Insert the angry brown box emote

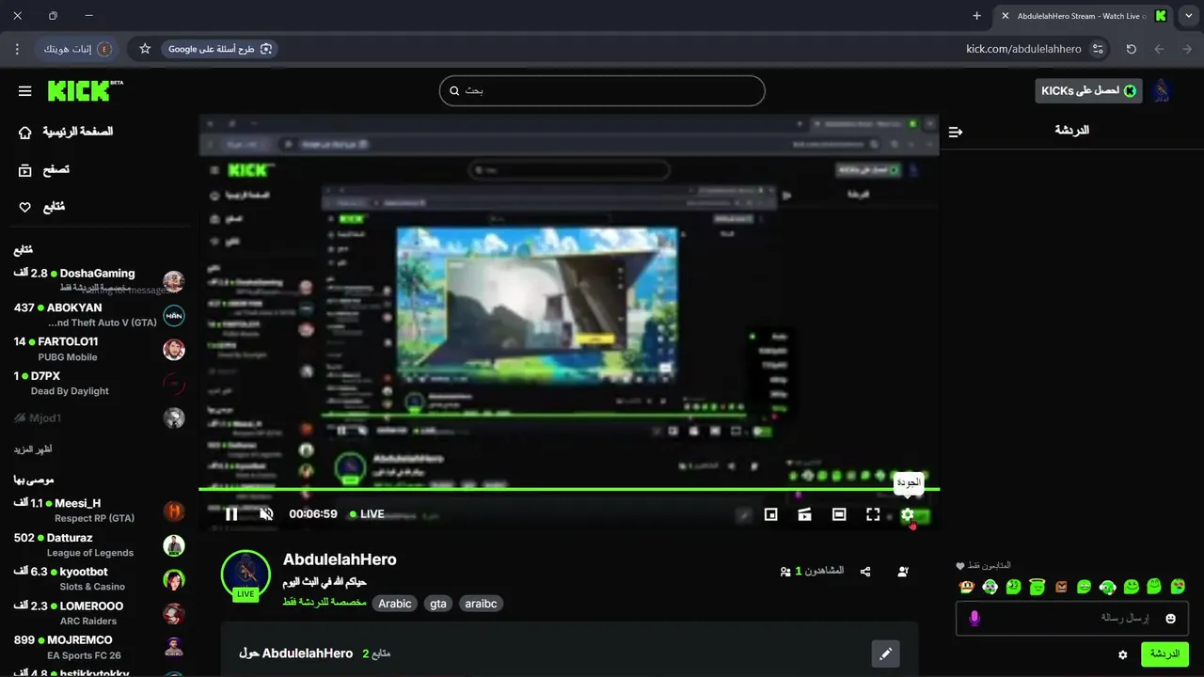click(x=1061, y=587)
